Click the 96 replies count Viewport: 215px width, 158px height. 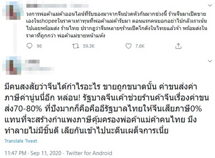coord(39,46)
